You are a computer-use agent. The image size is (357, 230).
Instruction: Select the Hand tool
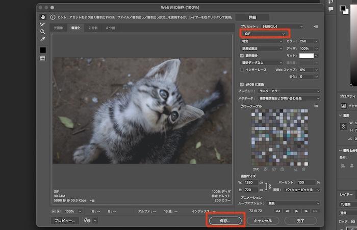click(43, 17)
